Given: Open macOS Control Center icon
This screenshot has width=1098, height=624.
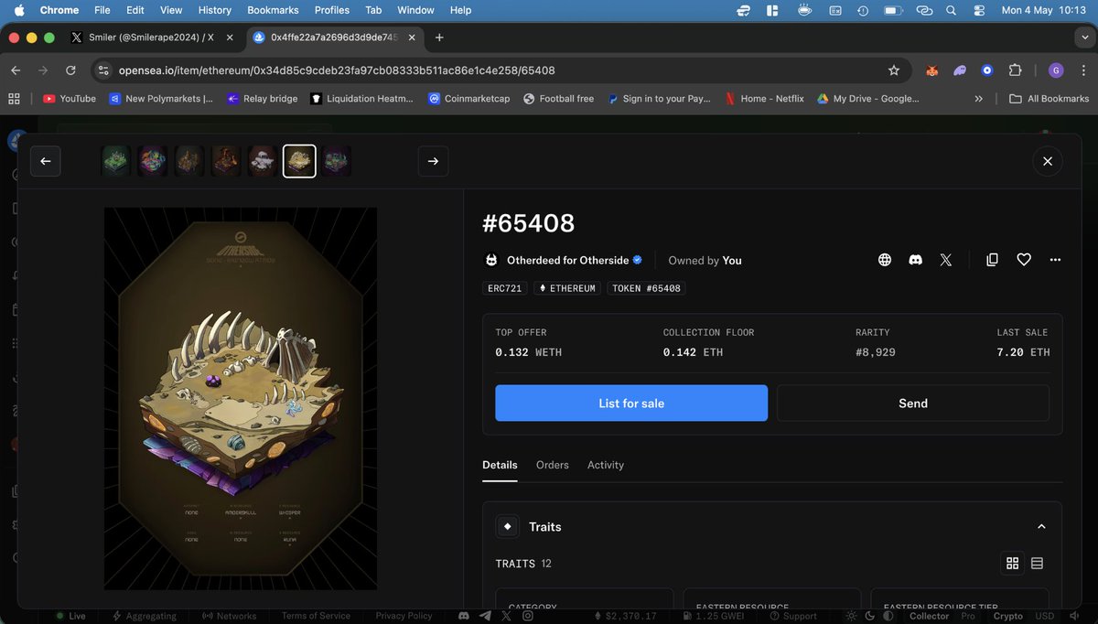Looking at the screenshot, I should (x=979, y=10).
